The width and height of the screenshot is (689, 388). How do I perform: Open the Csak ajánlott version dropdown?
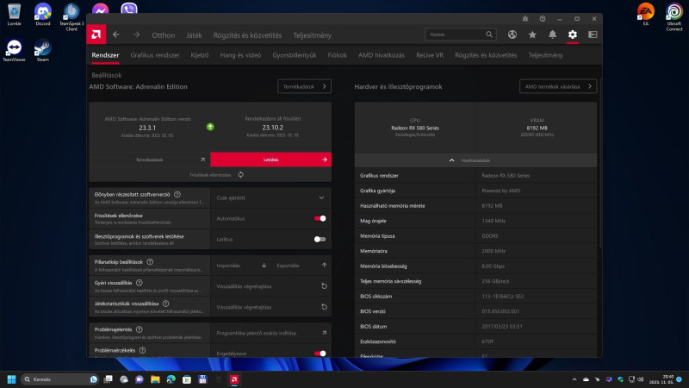[x=270, y=198]
